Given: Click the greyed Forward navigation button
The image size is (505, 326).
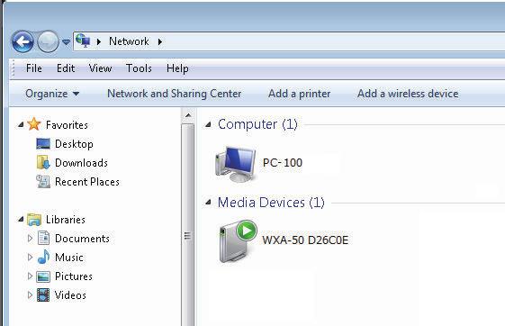Looking at the screenshot, I should 49,41.
